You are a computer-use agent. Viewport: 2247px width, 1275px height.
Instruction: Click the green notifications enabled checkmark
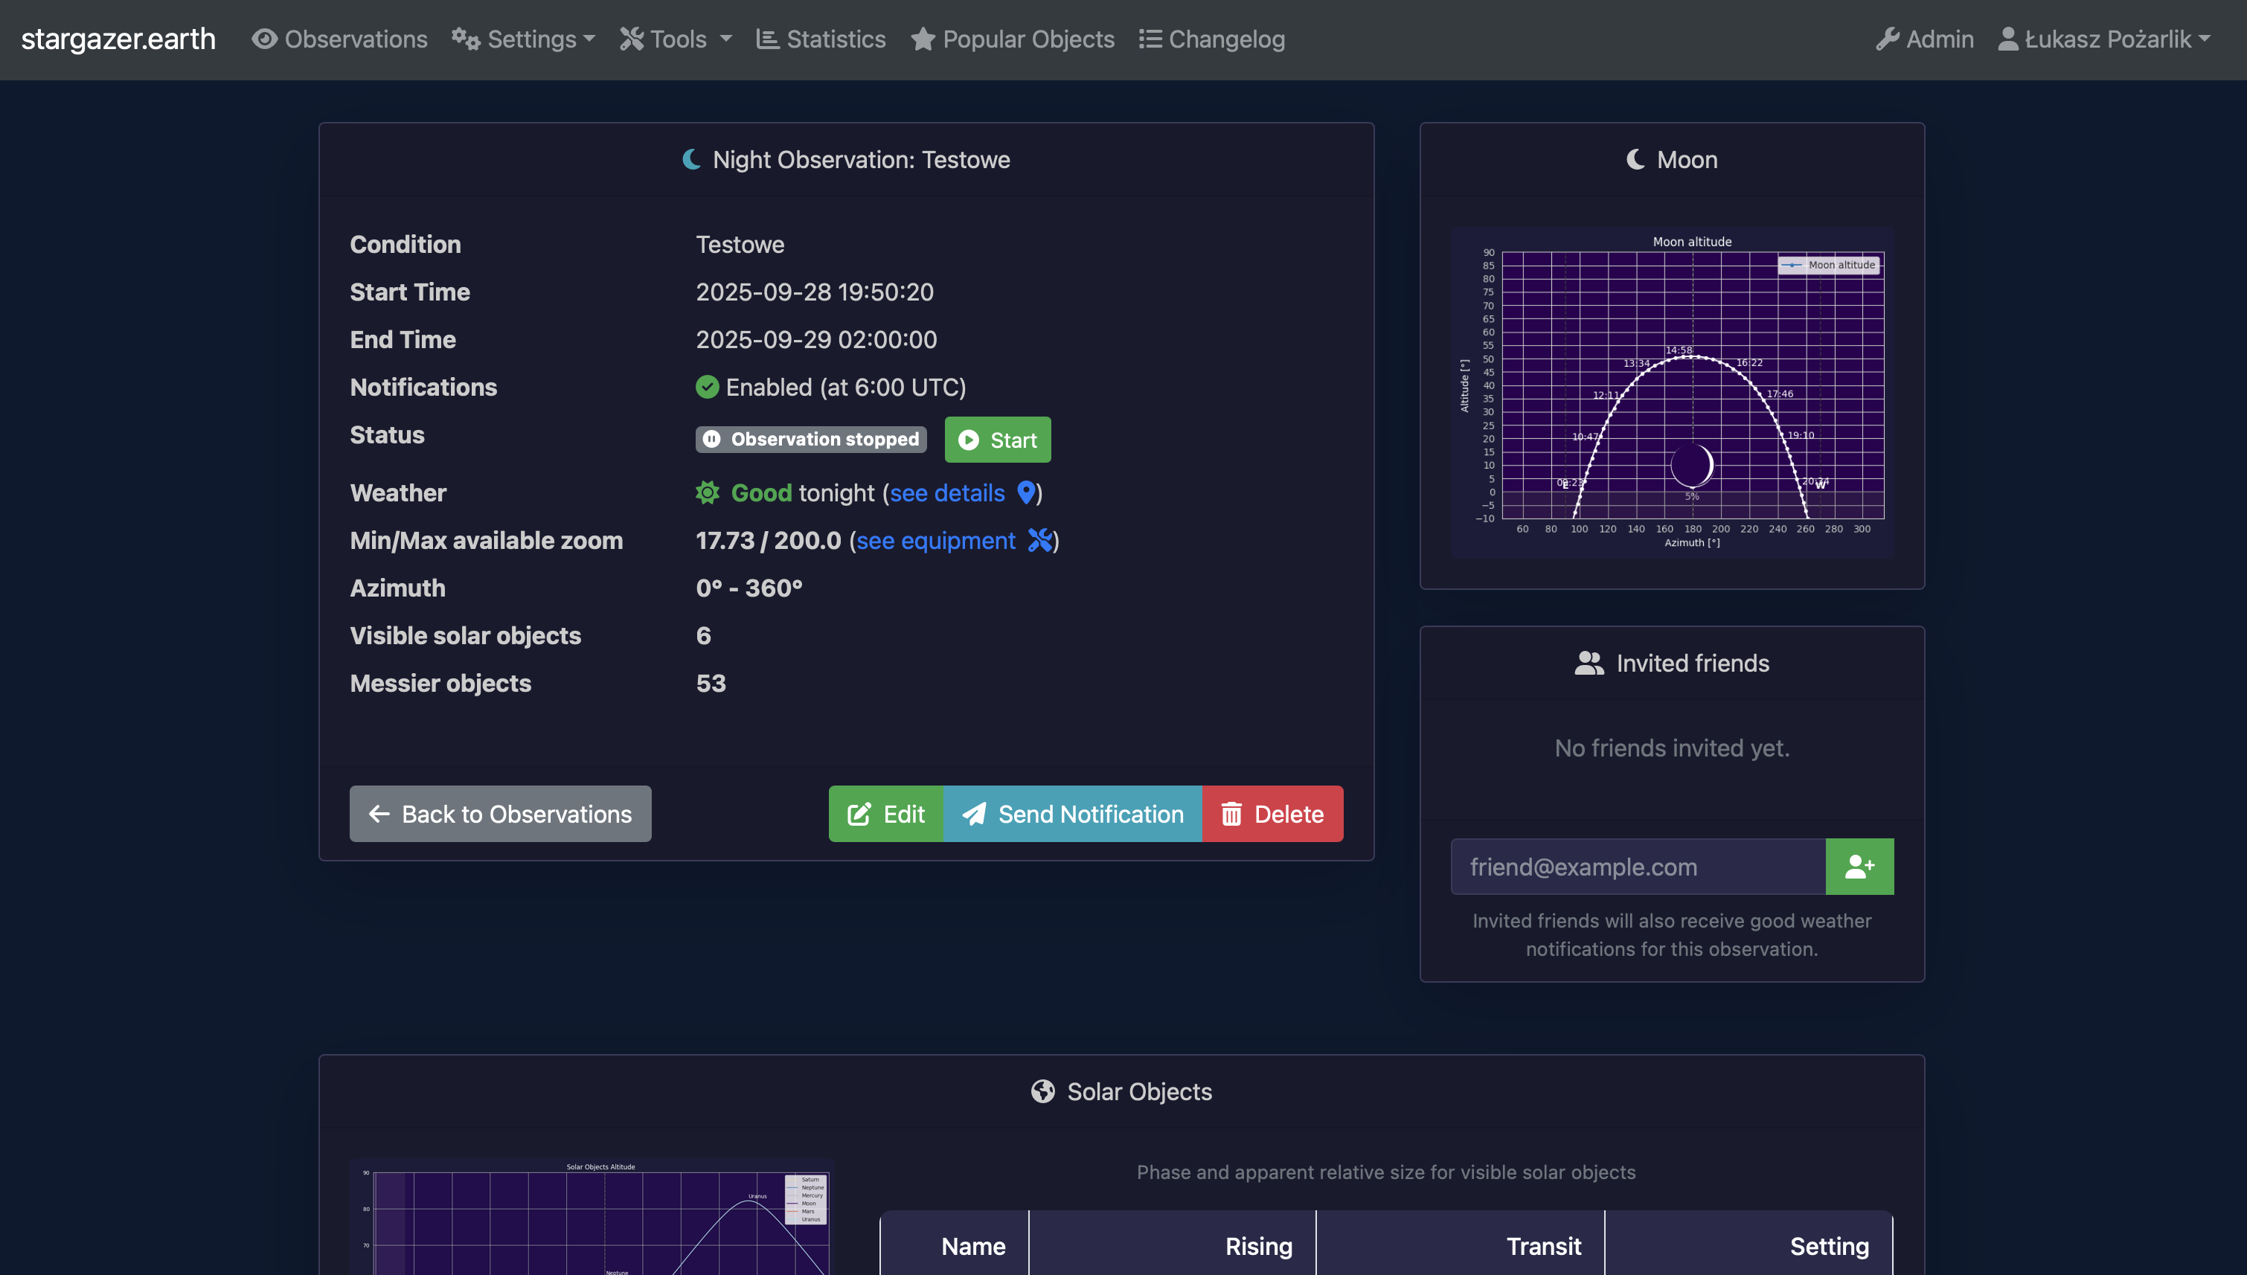(x=707, y=387)
